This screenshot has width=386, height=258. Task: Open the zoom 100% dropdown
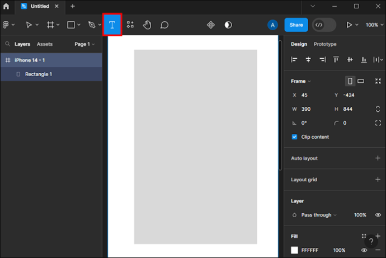click(x=374, y=25)
